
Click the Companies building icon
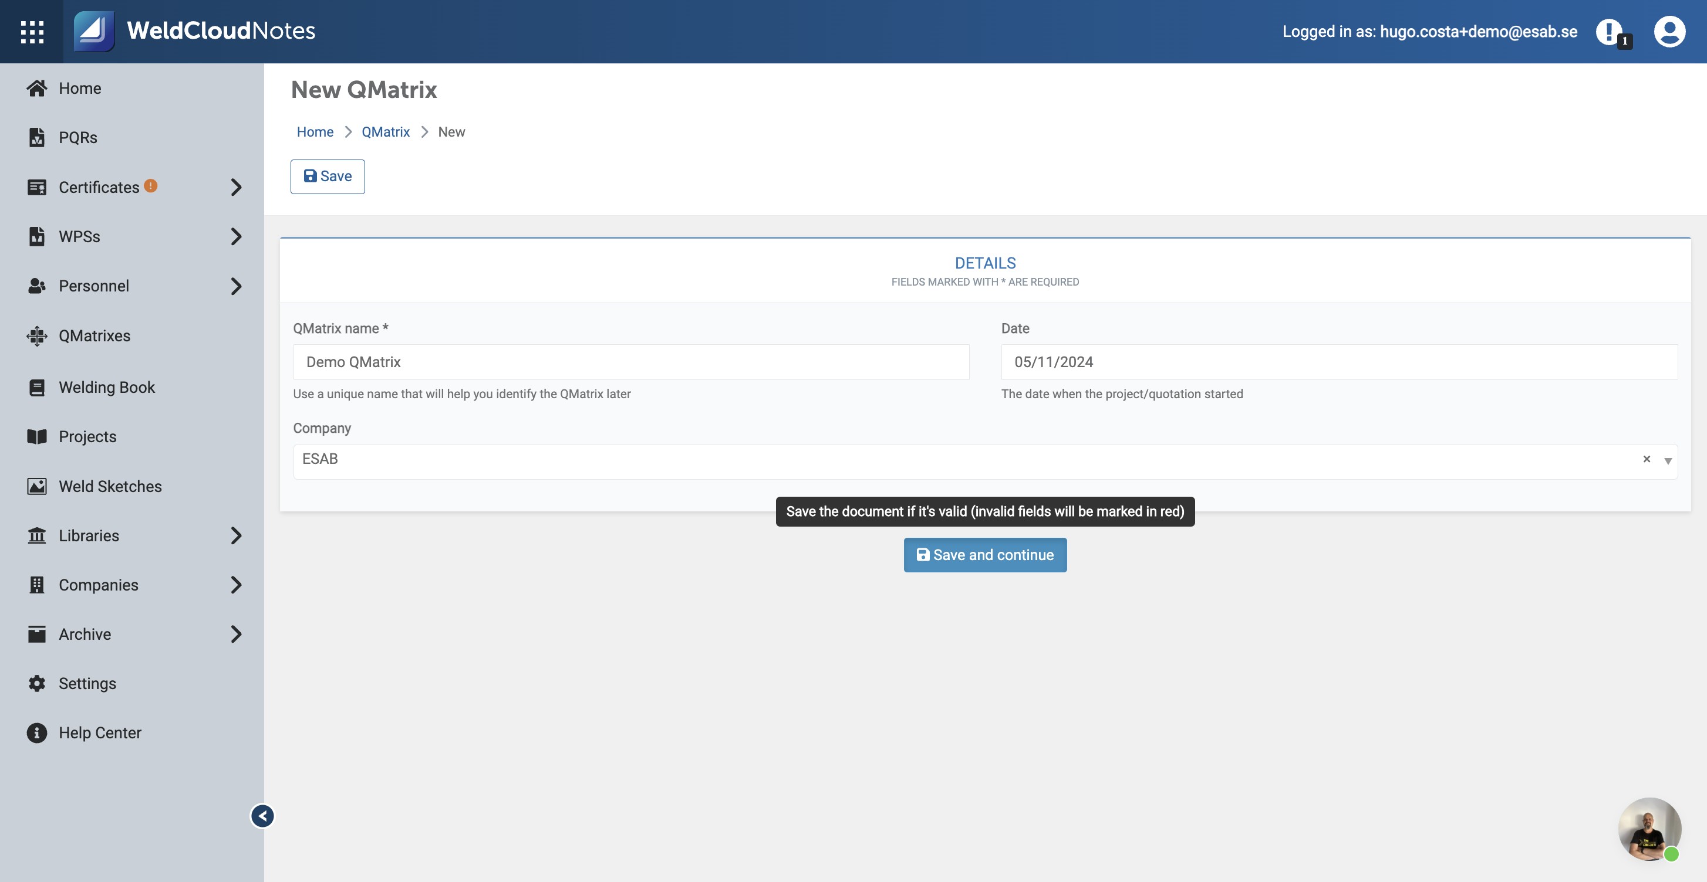click(x=37, y=585)
